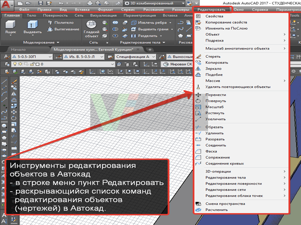Click the Table style icon beside Спецификация
The height and width of the screenshot is (225, 301).
(x=110, y=57)
